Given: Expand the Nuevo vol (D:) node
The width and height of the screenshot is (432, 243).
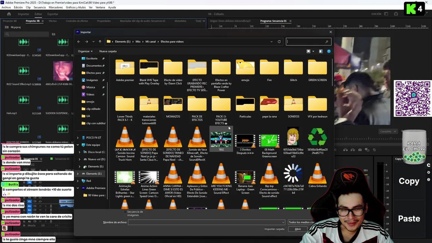Looking at the screenshot, I should (80, 159).
